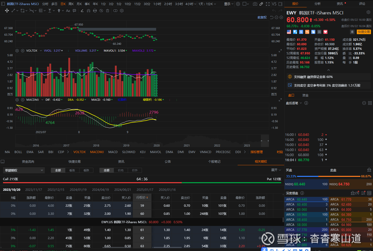373x251 pixels.
Task: Activate the pen drawing toggle in top bar
Action: [261, 4]
